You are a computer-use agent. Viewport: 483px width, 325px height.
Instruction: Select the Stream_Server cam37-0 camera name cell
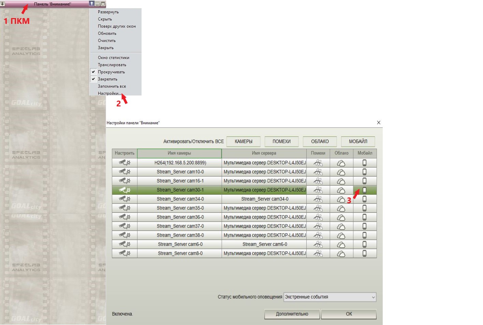point(180,226)
